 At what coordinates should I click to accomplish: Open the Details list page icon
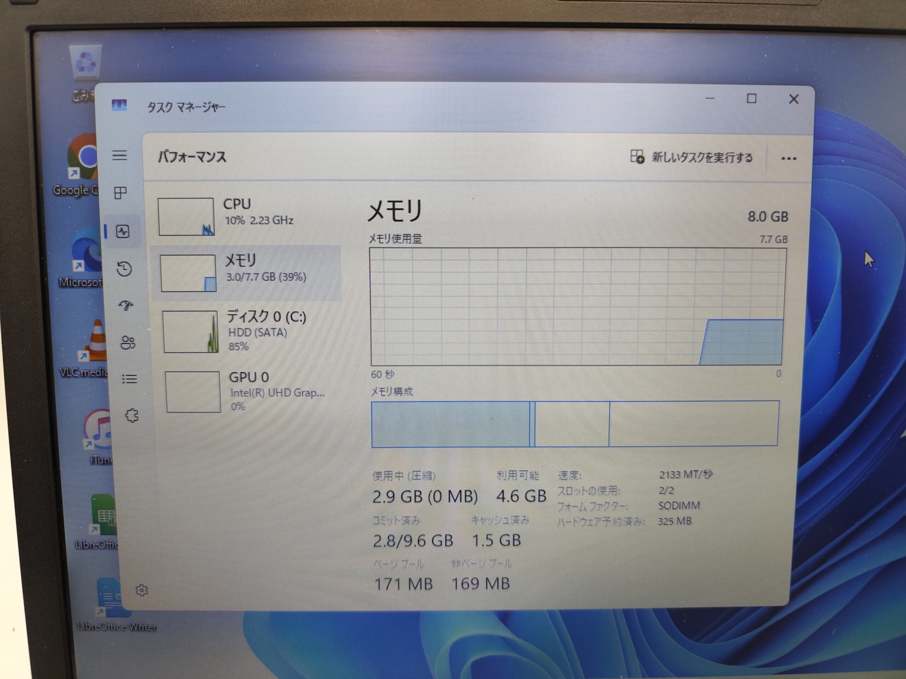coord(130,379)
